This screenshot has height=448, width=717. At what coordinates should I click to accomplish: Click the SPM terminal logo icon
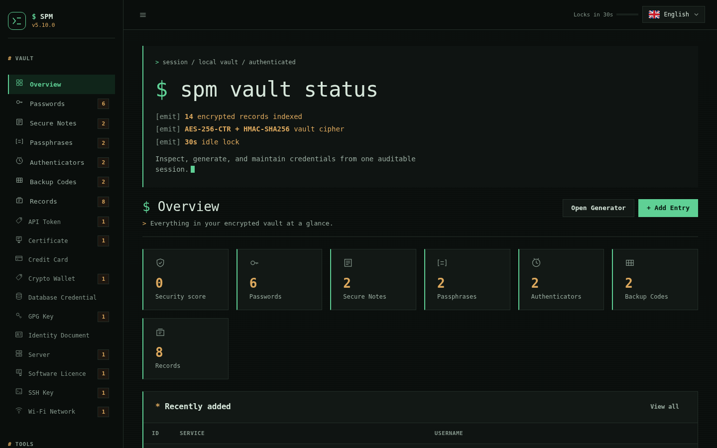[x=17, y=21]
